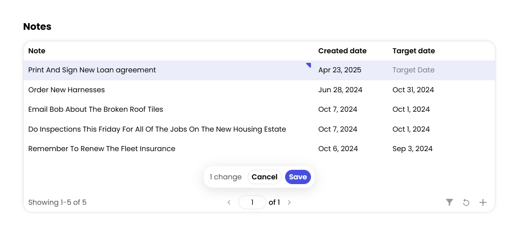Save the pending change
Viewport: 520px width, 239px height.
point(298,177)
